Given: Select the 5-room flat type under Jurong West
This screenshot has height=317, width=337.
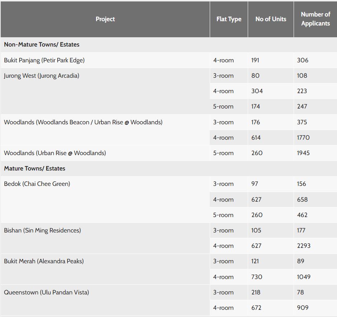Looking at the screenshot, I should pos(223,106).
